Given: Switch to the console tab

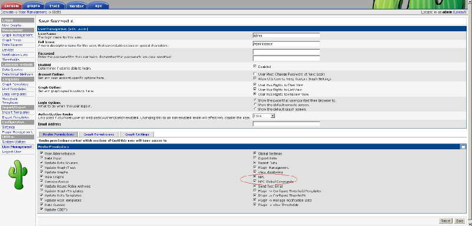Looking at the screenshot, I should click(11, 6).
